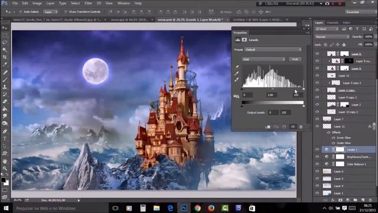Image resolution: width=378 pixels, height=213 pixels.
Task: Click reset to adjustment defaults icon
Action: [284, 127]
